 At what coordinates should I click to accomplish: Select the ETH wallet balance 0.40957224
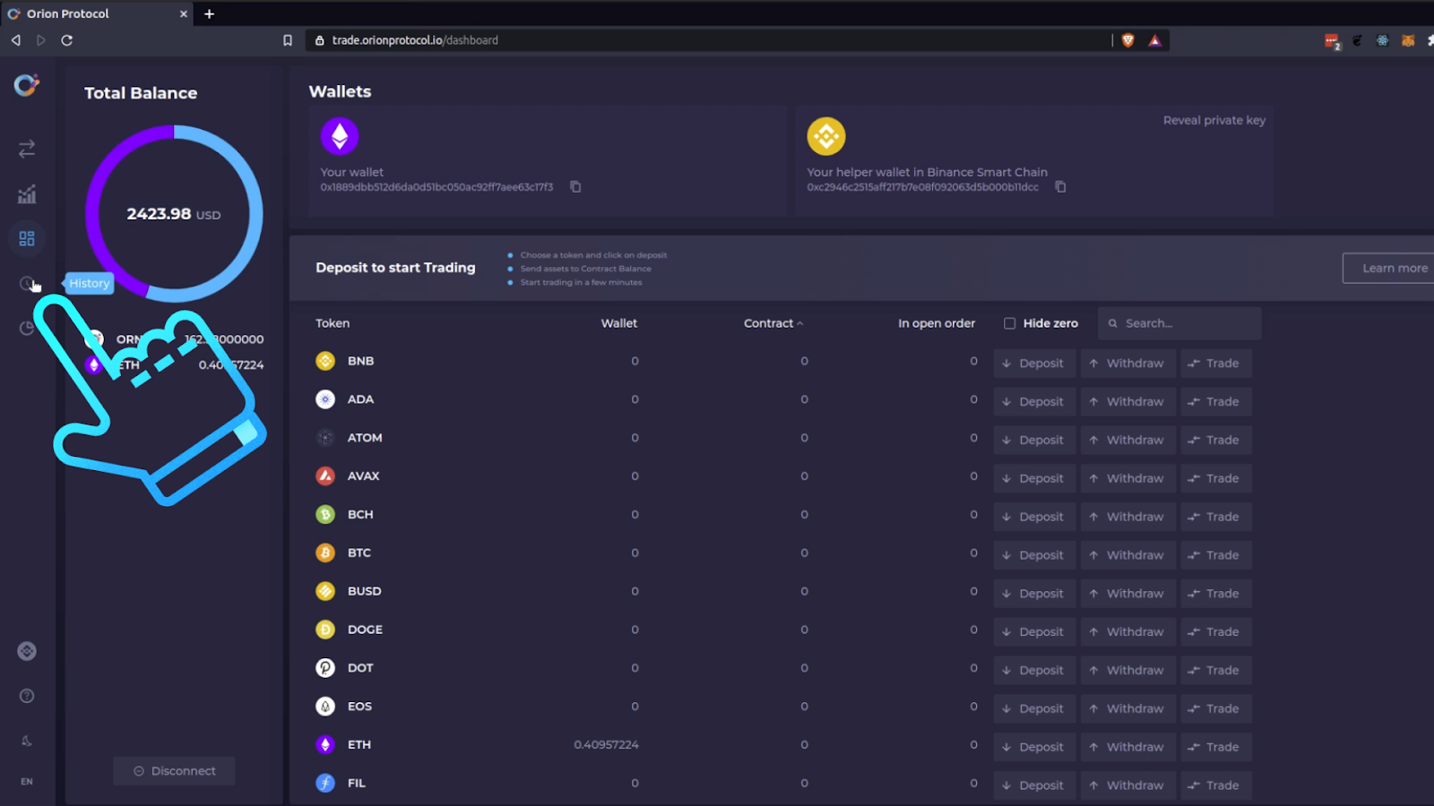point(607,745)
